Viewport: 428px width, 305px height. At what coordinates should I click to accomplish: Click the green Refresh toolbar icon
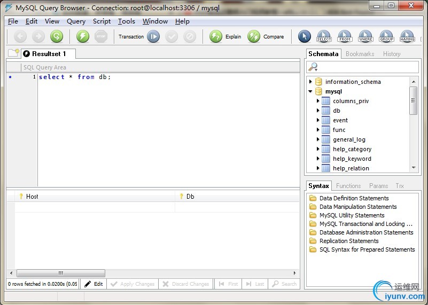(57, 36)
